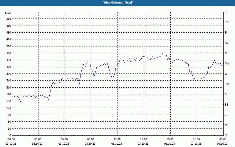The height and width of the screenshot is (147, 235).
Task: Select the 18:00 time label
Action: coord(170,139)
